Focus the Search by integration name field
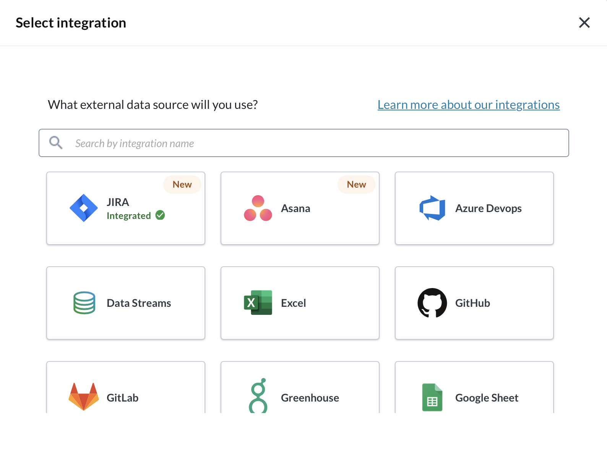The image size is (607, 473). pyautogui.click(x=304, y=143)
